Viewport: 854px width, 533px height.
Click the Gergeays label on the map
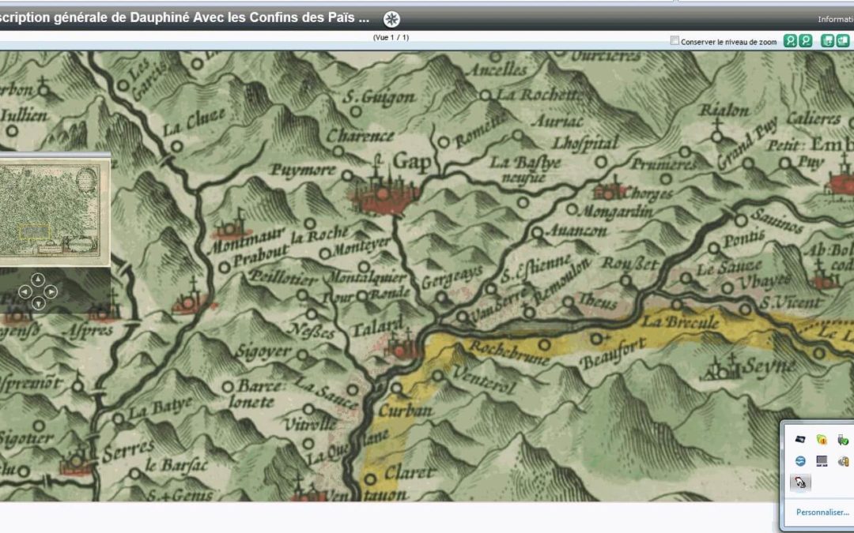click(452, 277)
